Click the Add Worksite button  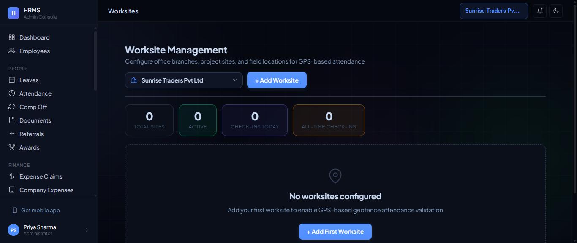tap(277, 80)
